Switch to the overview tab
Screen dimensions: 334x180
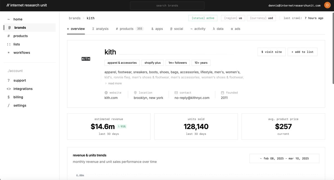tap(76, 29)
